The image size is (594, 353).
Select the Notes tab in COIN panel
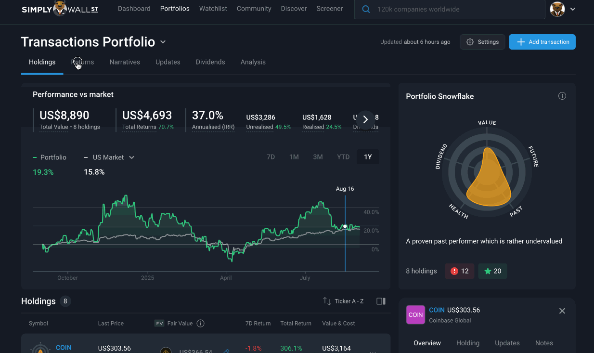click(544, 343)
